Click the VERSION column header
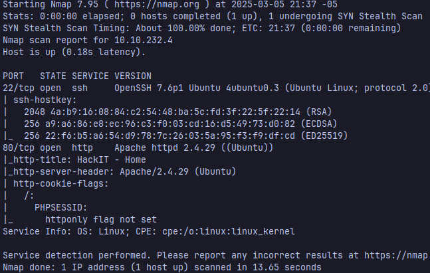Image resolution: width=430 pixels, height=273 pixels. [133, 75]
